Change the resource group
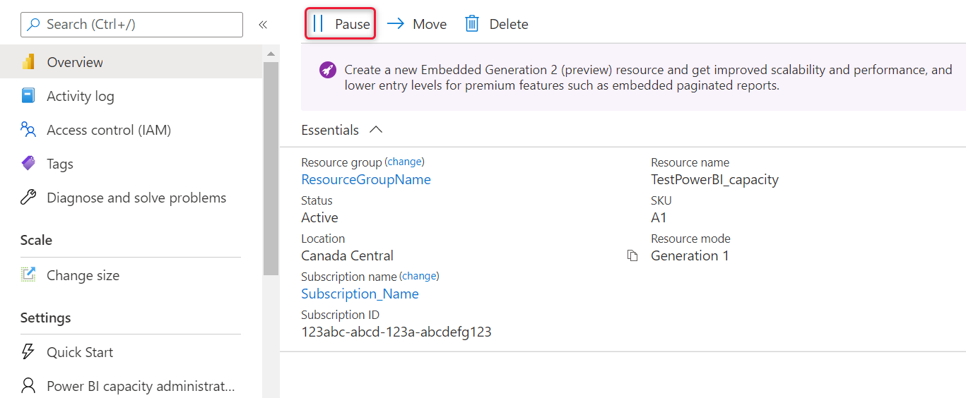Screen dimensions: 966x398 pos(405,162)
